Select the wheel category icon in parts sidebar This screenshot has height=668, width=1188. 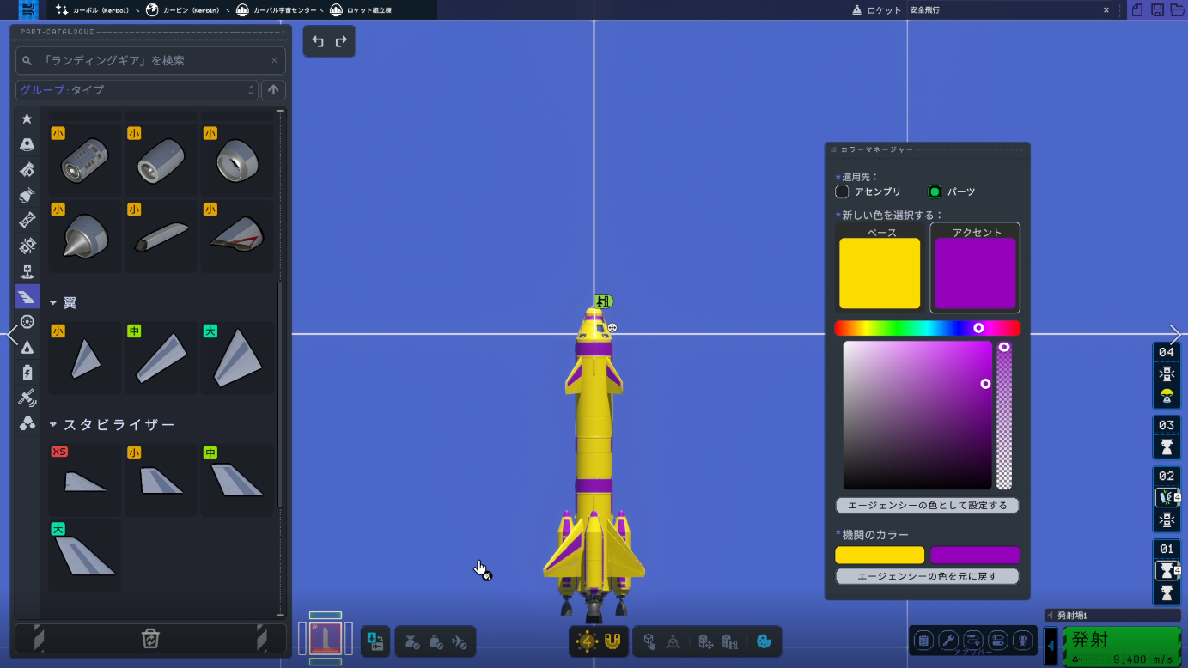click(27, 322)
